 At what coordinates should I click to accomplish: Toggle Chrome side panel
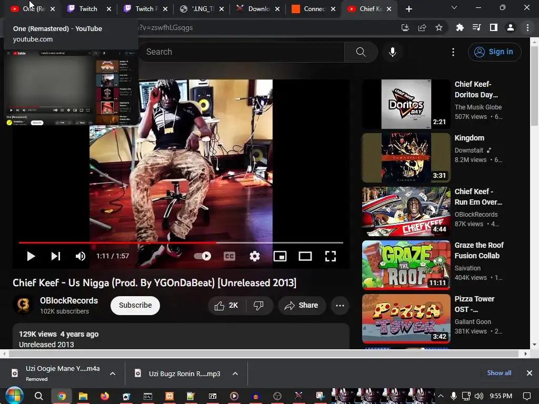(494, 27)
